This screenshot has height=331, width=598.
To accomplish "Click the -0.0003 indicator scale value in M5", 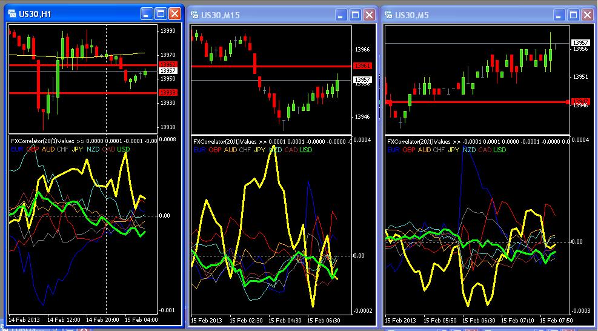I will point(580,311).
